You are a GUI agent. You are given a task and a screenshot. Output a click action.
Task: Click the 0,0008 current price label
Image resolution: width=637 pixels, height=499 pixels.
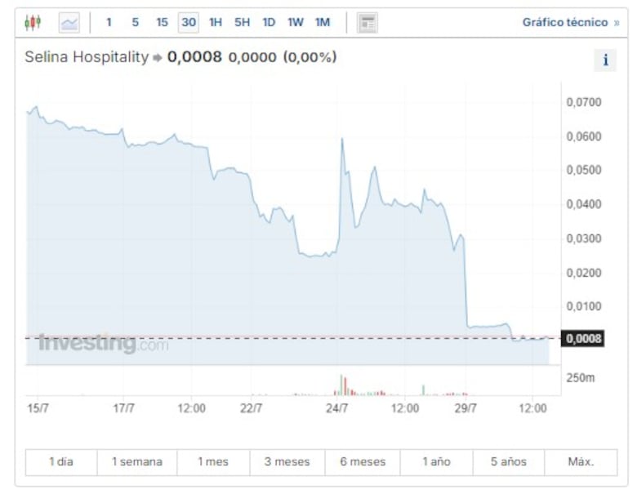click(582, 338)
